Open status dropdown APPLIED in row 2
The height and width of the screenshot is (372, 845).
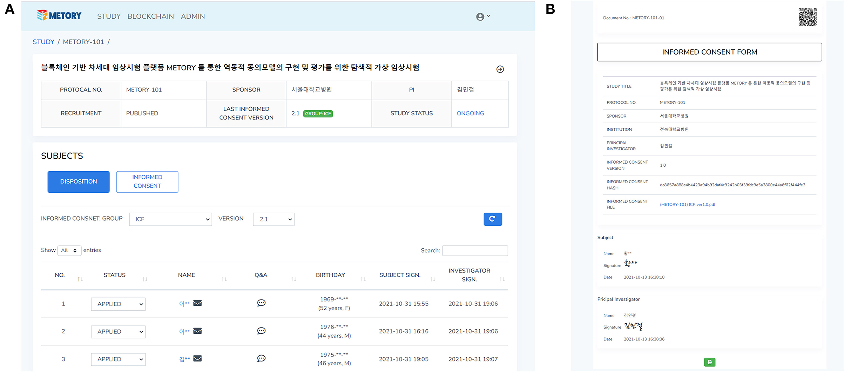pyautogui.click(x=118, y=332)
